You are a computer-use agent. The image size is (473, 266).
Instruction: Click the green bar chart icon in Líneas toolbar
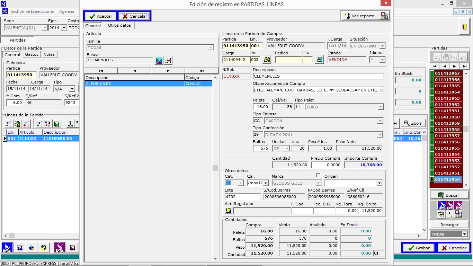57,124
